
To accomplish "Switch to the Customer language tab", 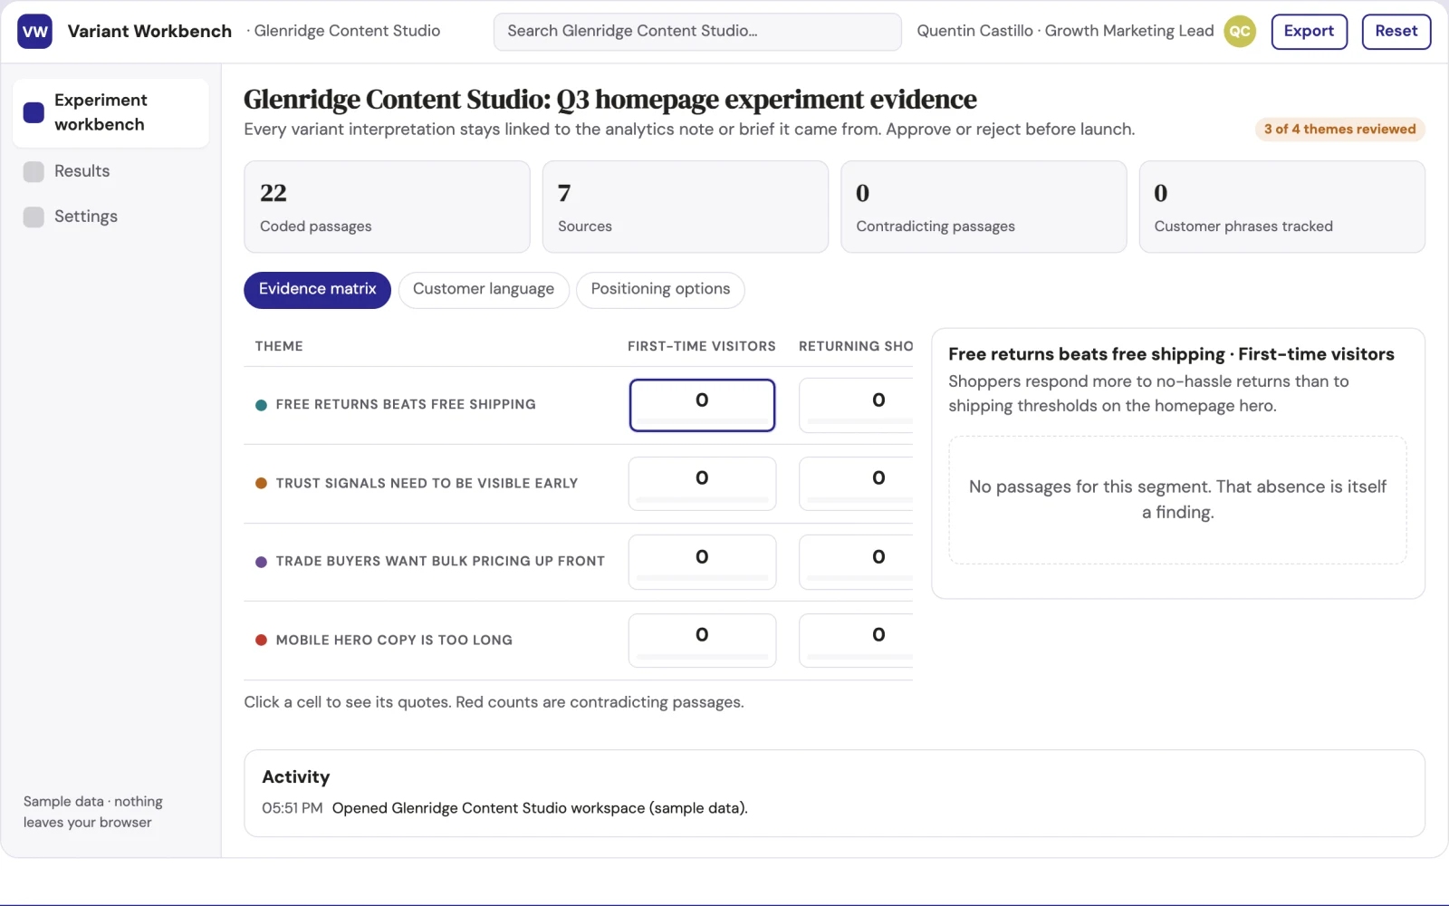I will (x=484, y=289).
